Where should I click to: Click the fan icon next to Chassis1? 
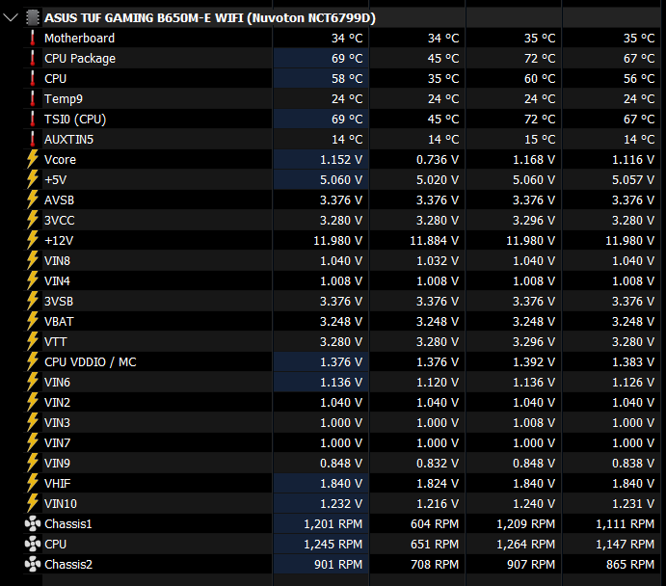[32, 523]
